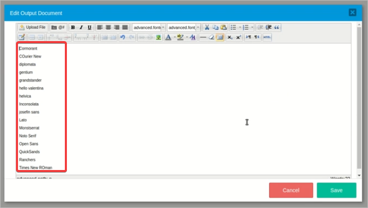Screen dimensions: 368x208
Task: Expand the bullet list style dropdown
Action: [x=240, y=27]
